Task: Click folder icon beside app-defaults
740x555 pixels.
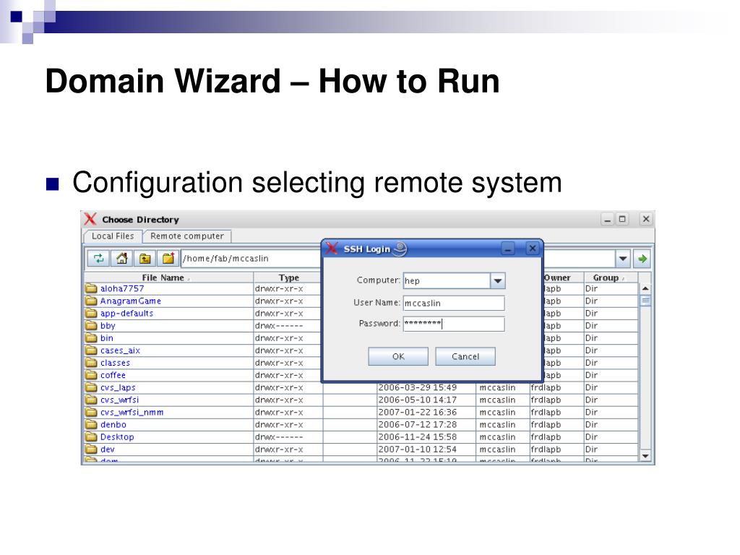Action: tap(91, 314)
